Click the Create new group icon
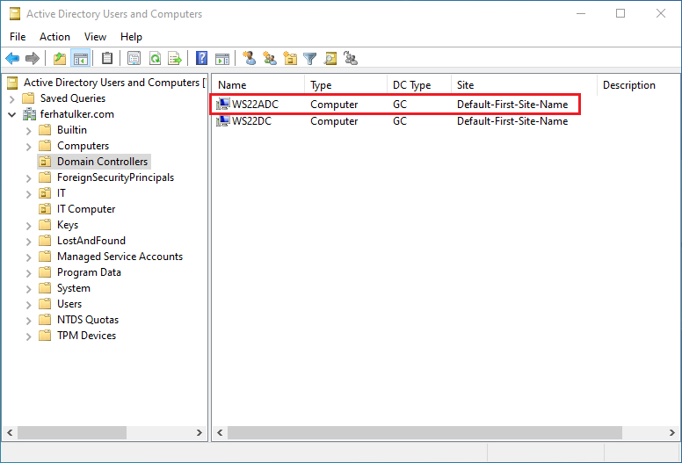This screenshot has height=463, width=682. tap(270, 58)
